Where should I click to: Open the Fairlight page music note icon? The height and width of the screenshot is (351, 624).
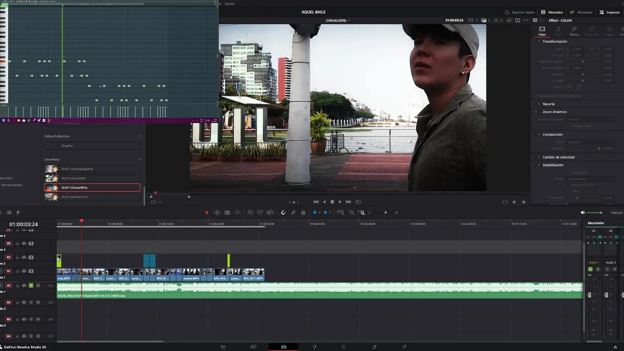[x=374, y=347]
